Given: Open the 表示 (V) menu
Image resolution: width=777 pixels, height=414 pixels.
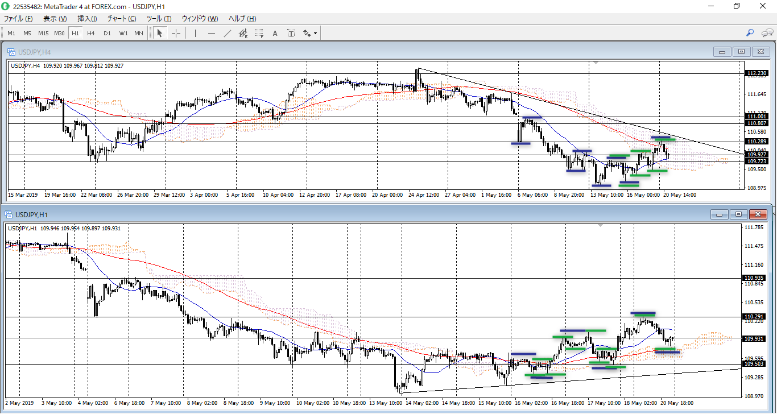Looking at the screenshot, I should point(55,19).
